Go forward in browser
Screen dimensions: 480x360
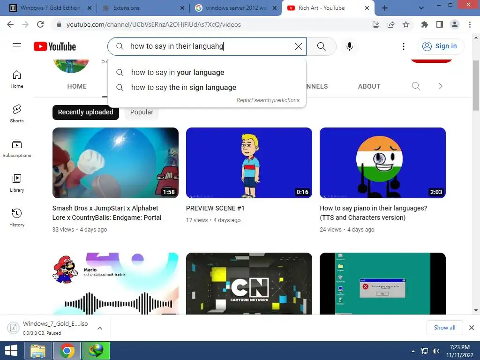25,24
